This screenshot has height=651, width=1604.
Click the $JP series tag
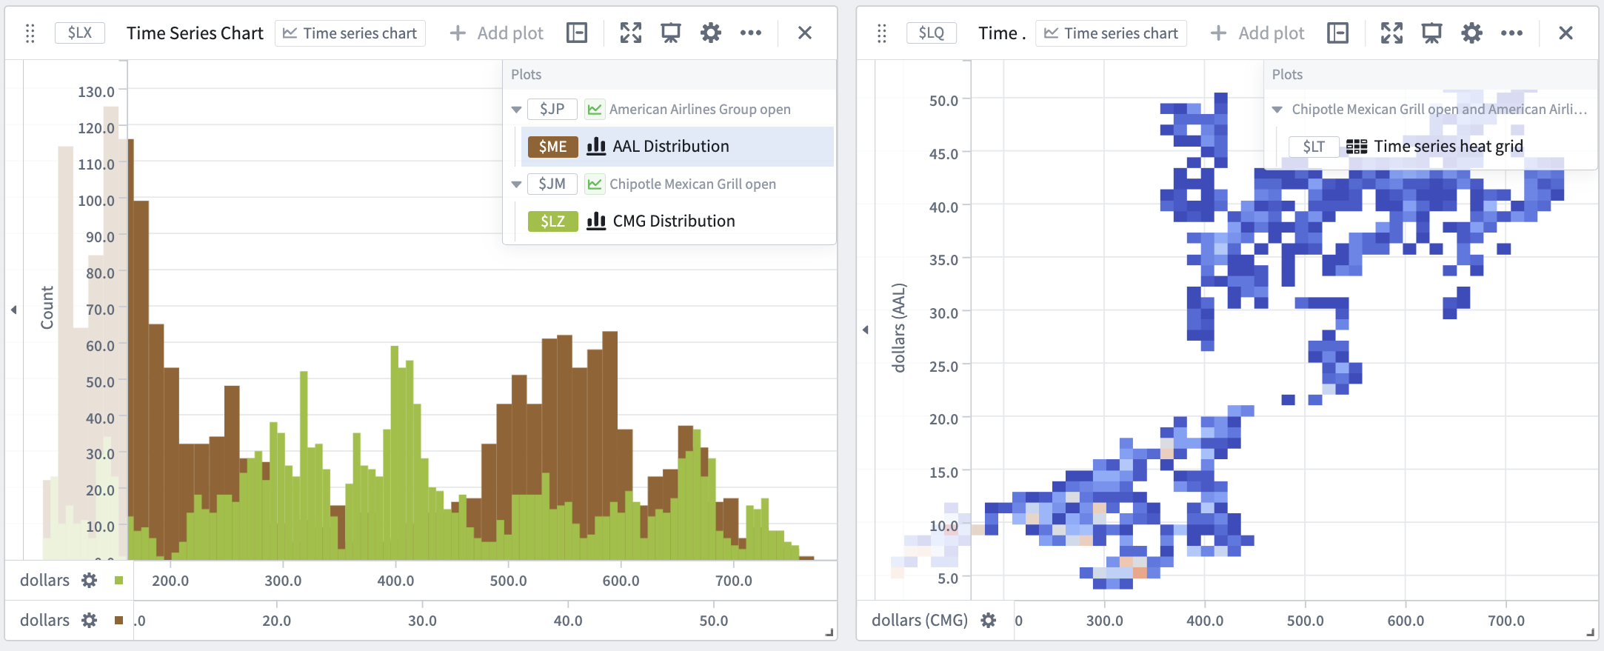point(552,110)
